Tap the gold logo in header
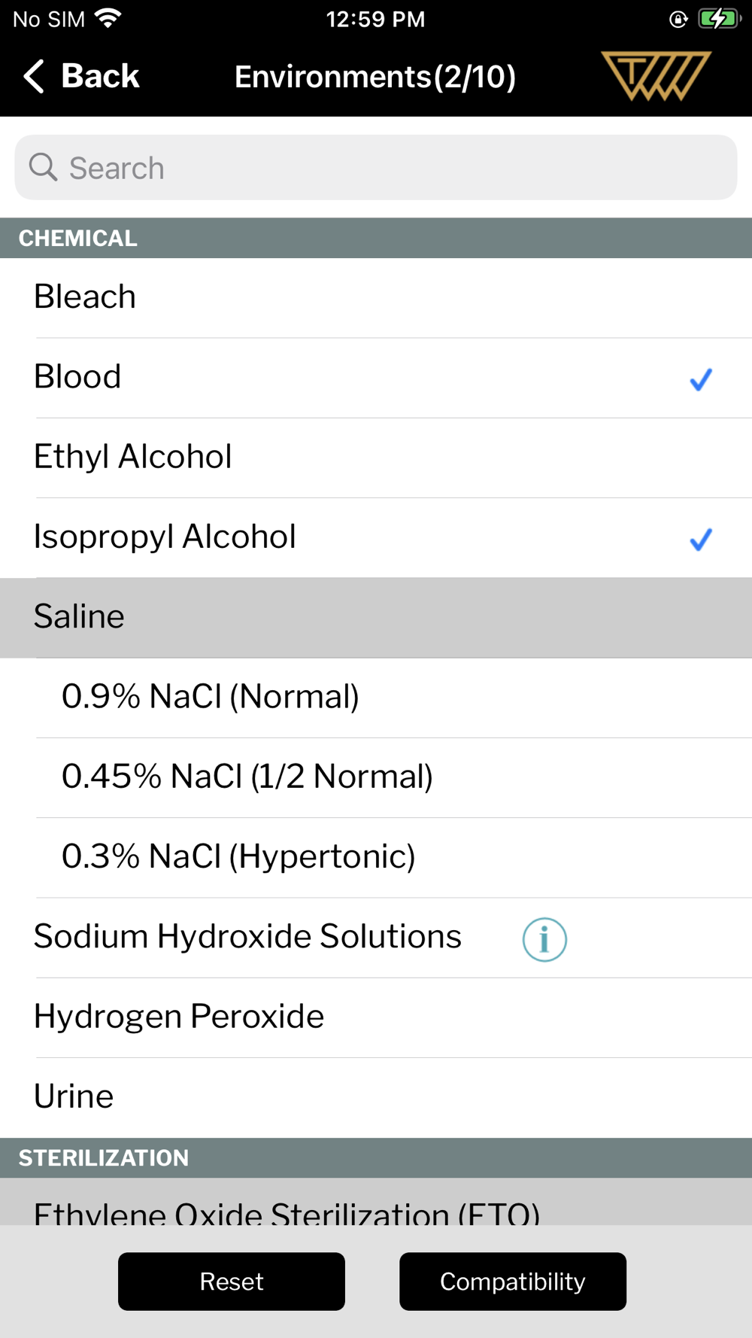Viewport: 752px width, 1338px height. [x=656, y=76]
